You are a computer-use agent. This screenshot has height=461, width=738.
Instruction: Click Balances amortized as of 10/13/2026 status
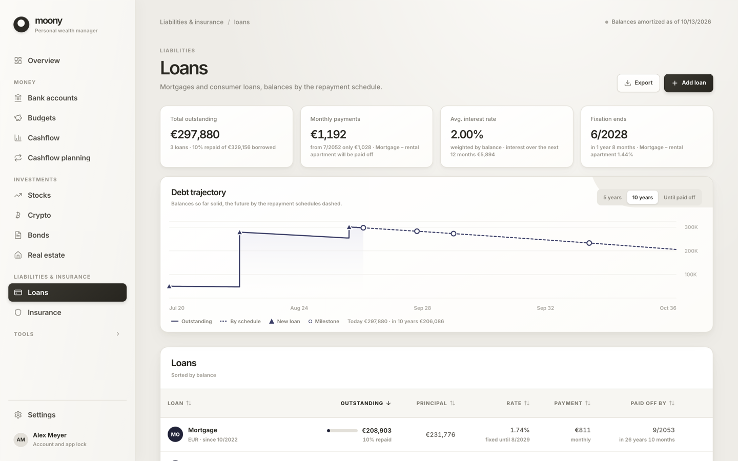[658, 22]
